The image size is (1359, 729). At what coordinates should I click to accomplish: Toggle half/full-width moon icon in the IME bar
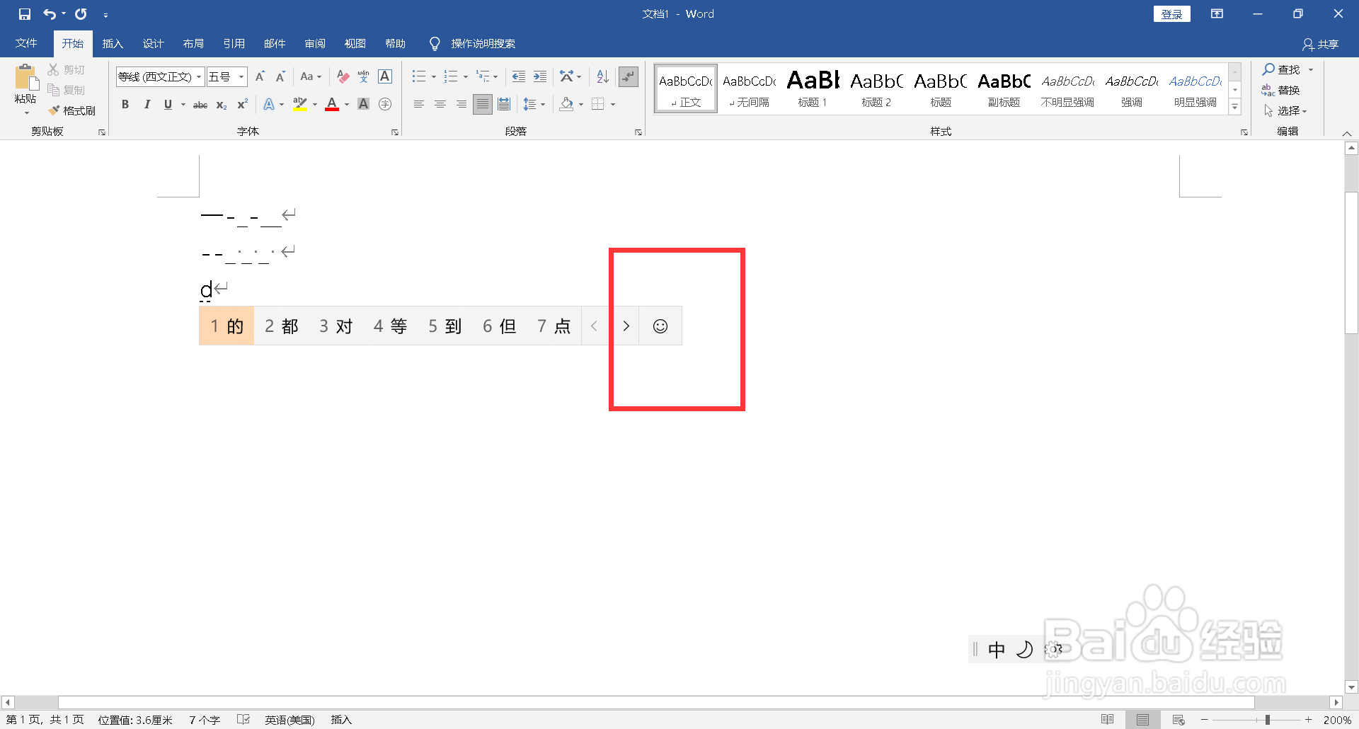[1025, 650]
